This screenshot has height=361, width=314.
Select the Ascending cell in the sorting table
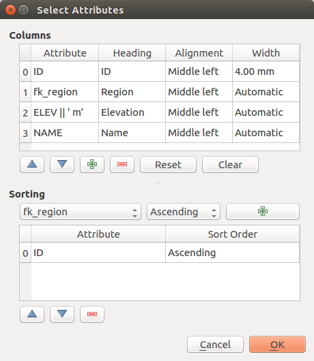coord(233,253)
